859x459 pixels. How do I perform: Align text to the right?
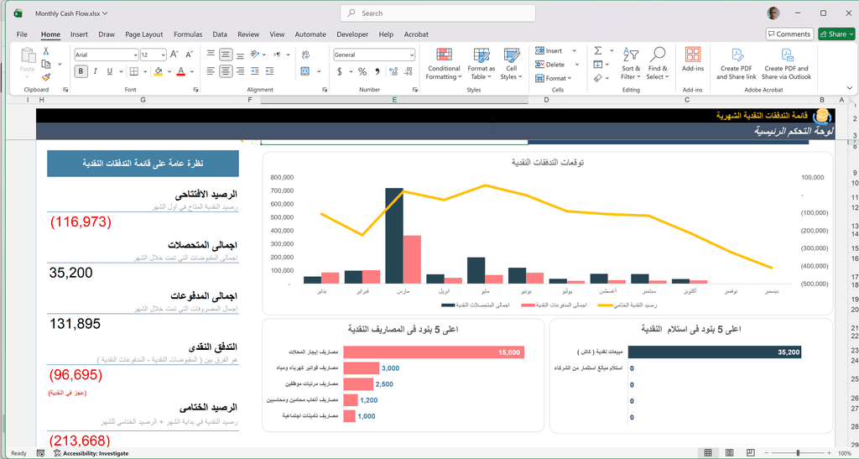tap(241, 71)
